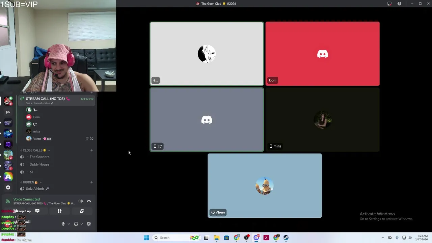Click pop-out call icon in title bar
The height and width of the screenshot is (243, 432).
coord(389,4)
